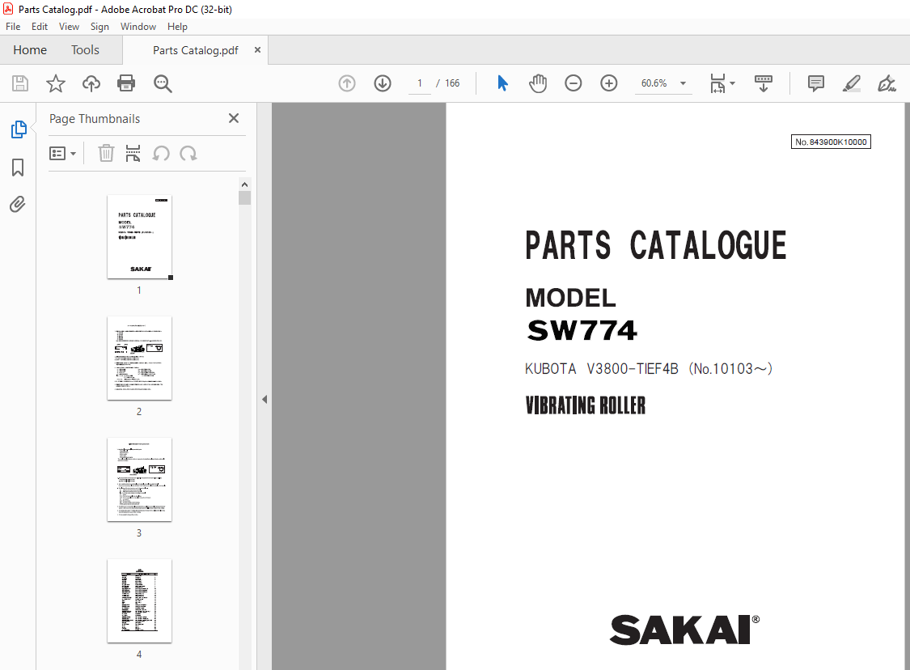This screenshot has width=910, height=670.
Task: Collapse the navigation pane arrow
Action: click(x=265, y=400)
